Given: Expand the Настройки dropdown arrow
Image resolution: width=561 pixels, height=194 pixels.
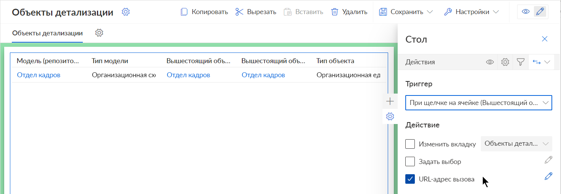Looking at the screenshot, I should pos(496,12).
